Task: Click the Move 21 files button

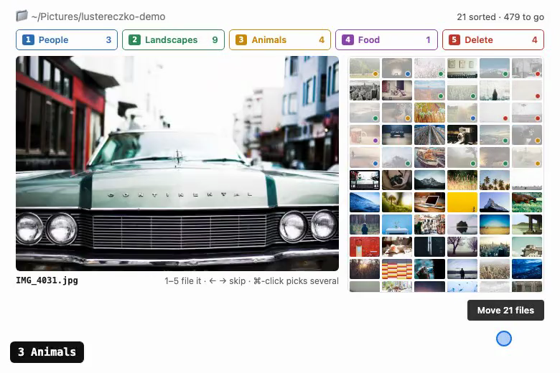Action: (505, 310)
